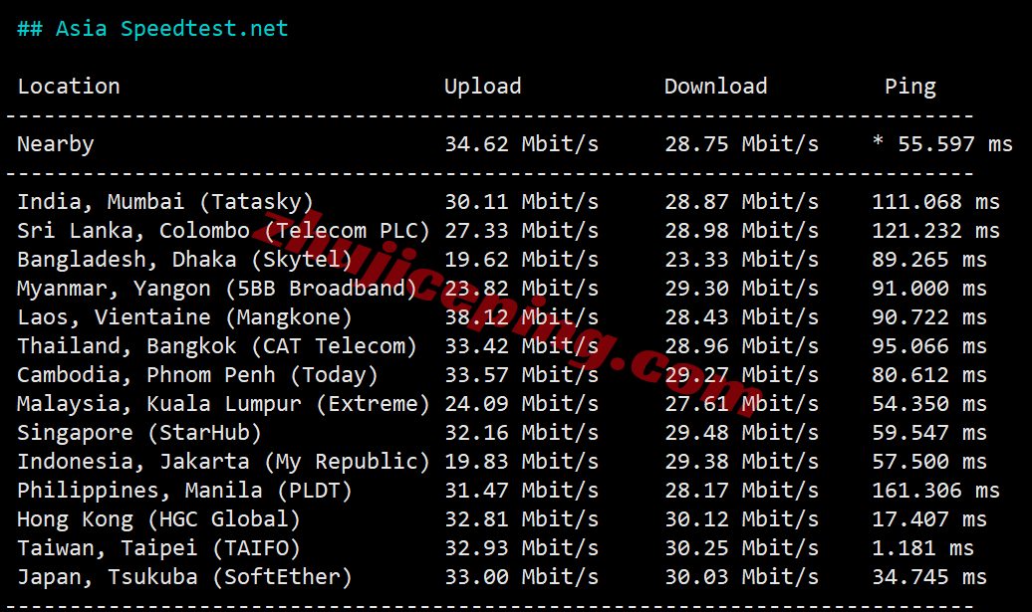Viewport: 1032px width, 612px height.
Task: Click Colombo ping value 121.232 ms
Action: click(936, 231)
